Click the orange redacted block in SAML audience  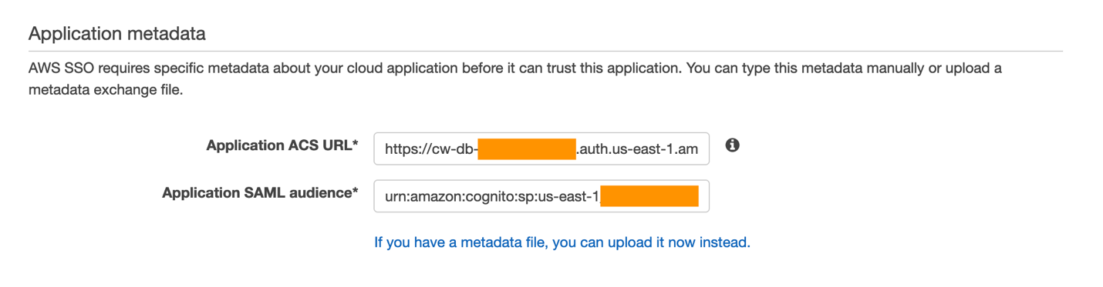point(649,196)
